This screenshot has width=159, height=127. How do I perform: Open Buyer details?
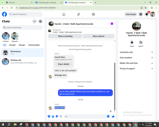(64, 64)
